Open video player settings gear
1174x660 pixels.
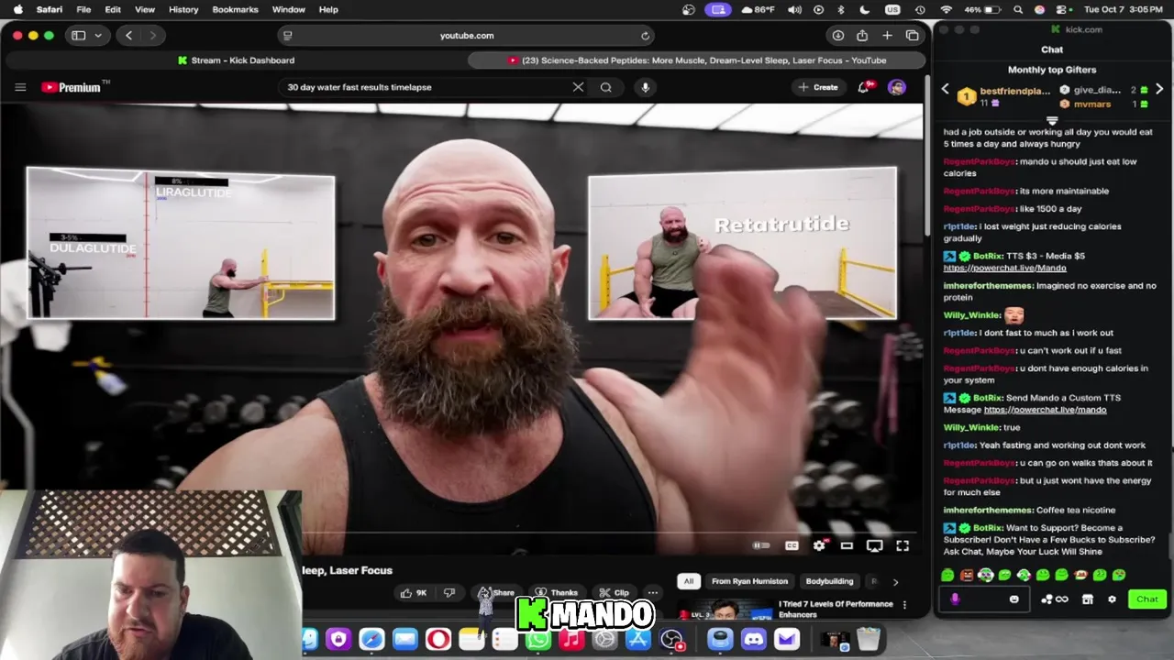pyautogui.click(x=819, y=546)
